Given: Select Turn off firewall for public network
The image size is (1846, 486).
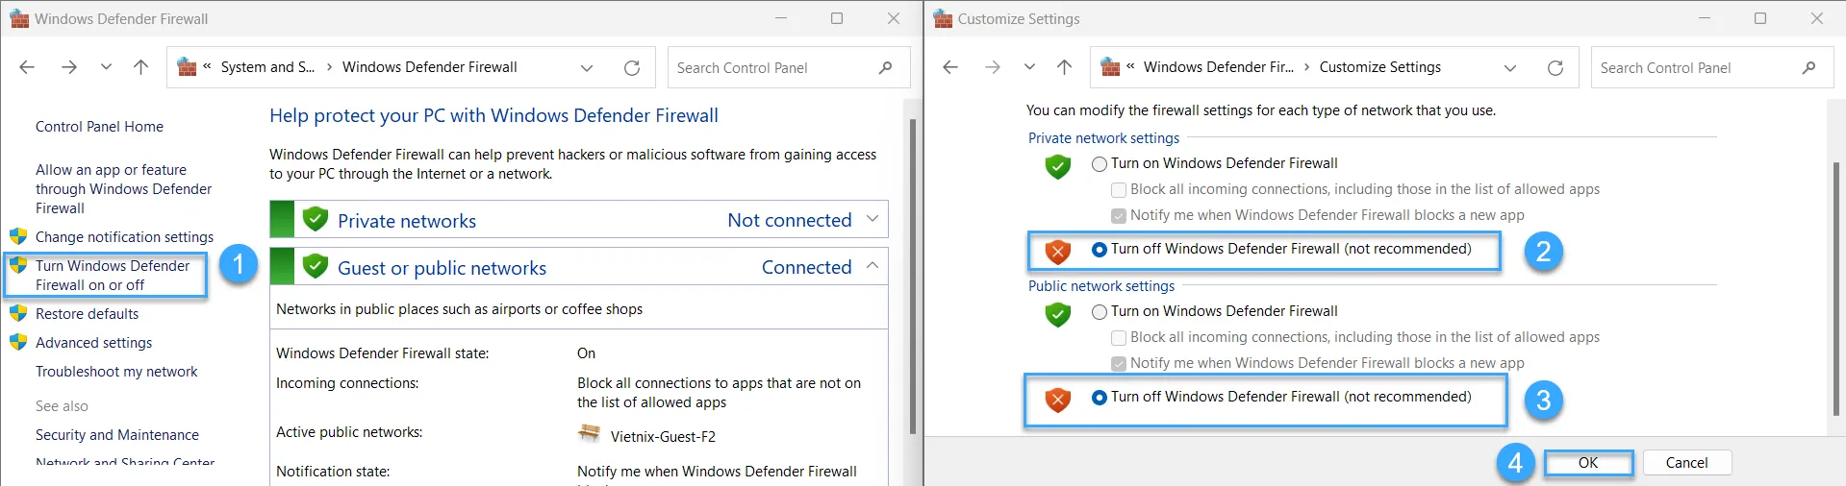Looking at the screenshot, I should coord(1100,398).
